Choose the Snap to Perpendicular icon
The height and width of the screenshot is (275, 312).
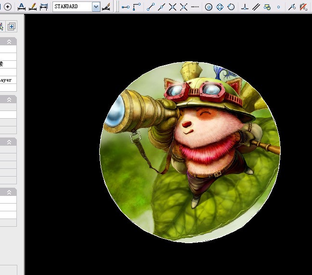point(245,7)
